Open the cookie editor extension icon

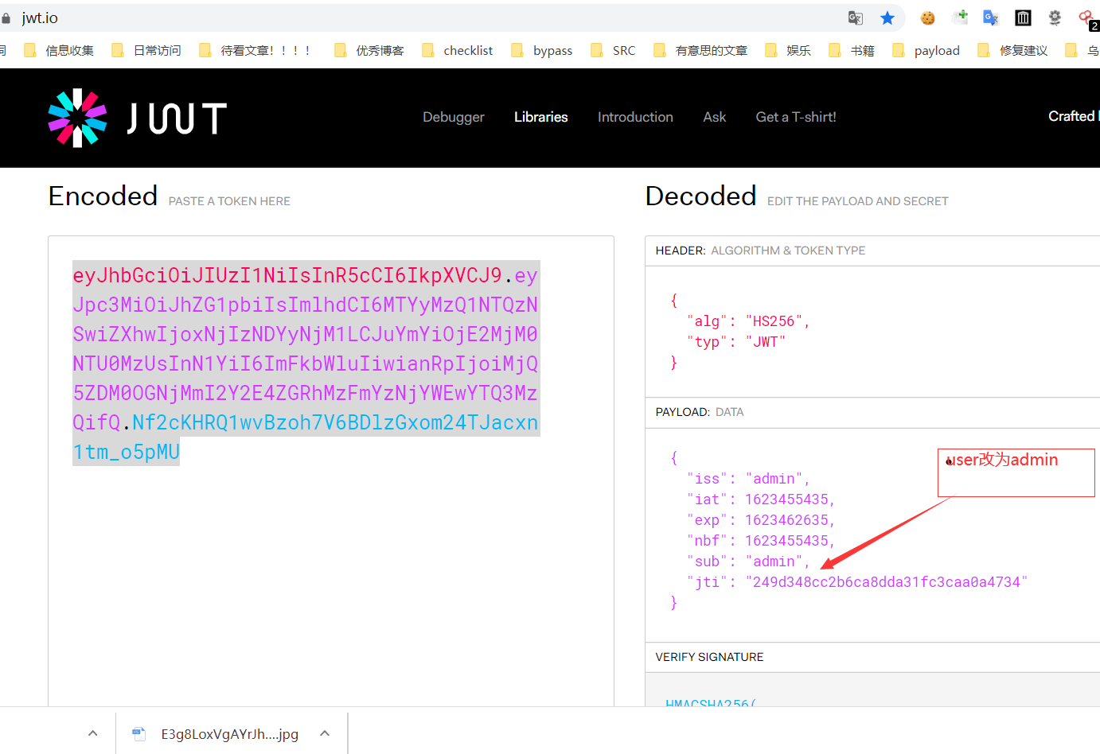point(927,17)
